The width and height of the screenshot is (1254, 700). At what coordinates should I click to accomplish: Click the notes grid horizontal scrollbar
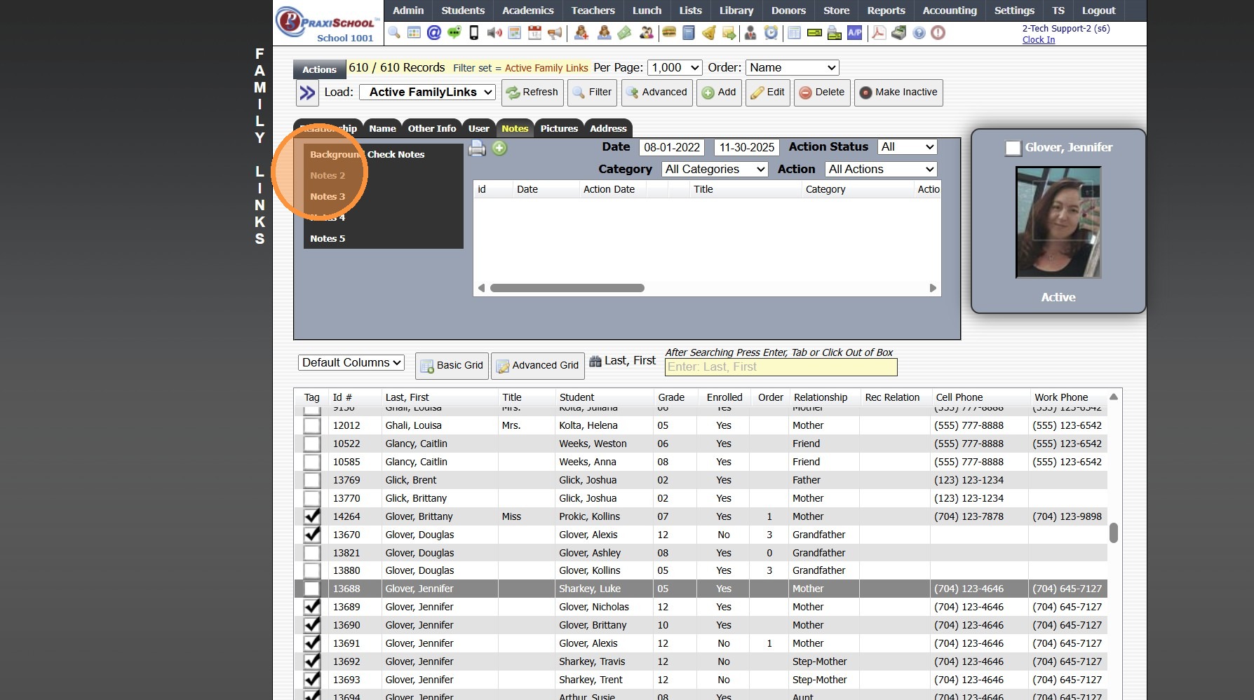point(567,288)
